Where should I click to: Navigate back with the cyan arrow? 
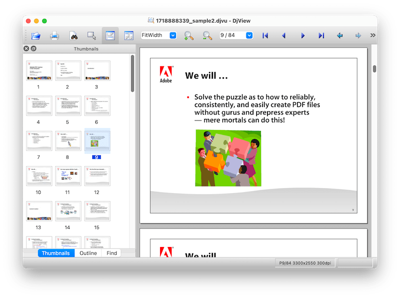coord(340,35)
